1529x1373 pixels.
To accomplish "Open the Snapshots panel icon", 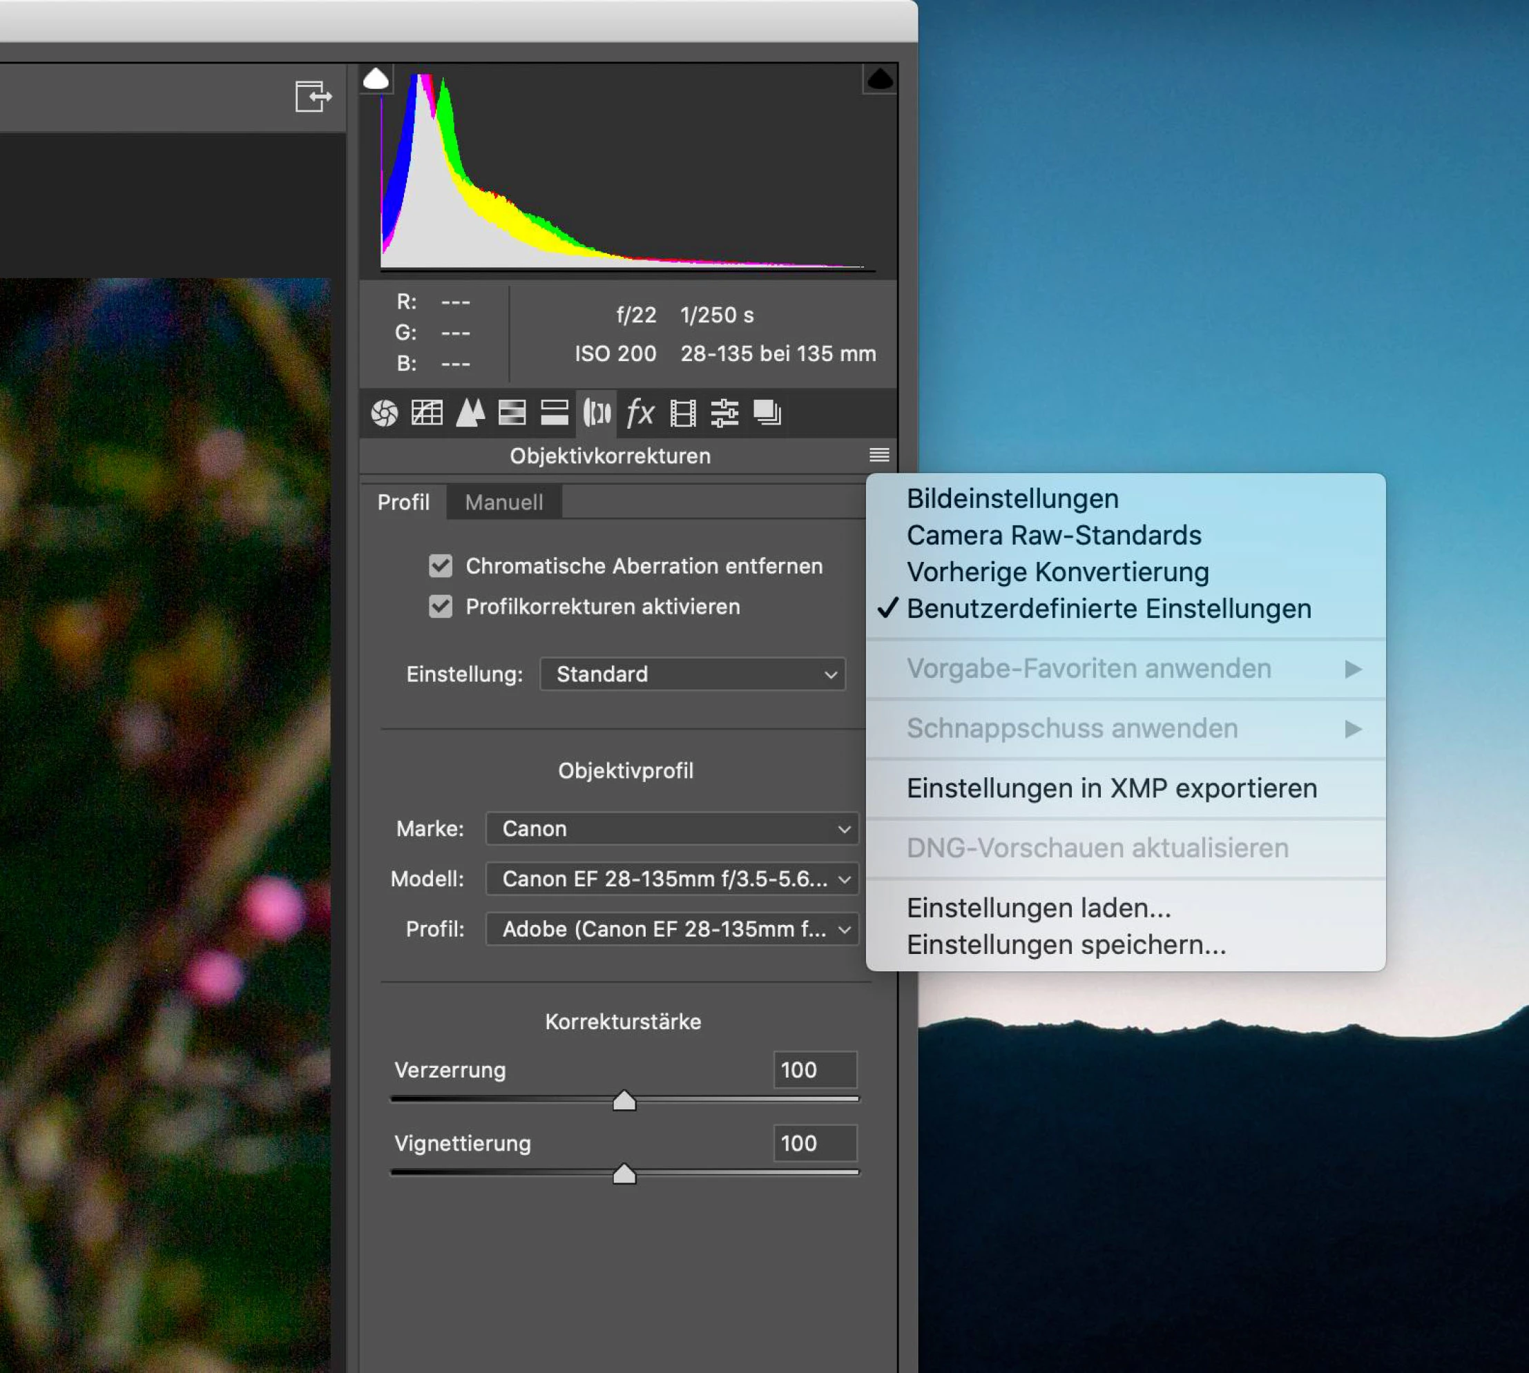I will pyautogui.click(x=767, y=413).
